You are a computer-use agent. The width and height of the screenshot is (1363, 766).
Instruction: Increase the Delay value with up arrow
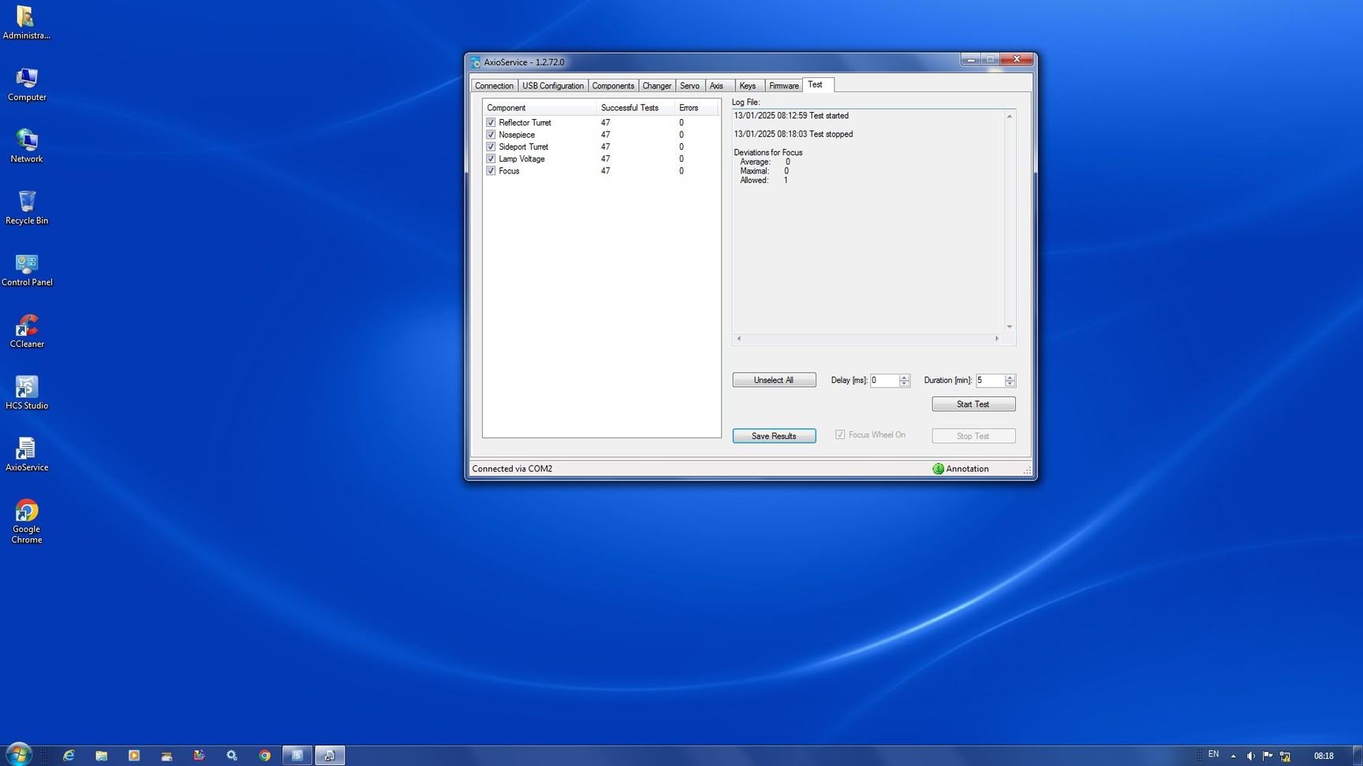pos(904,377)
